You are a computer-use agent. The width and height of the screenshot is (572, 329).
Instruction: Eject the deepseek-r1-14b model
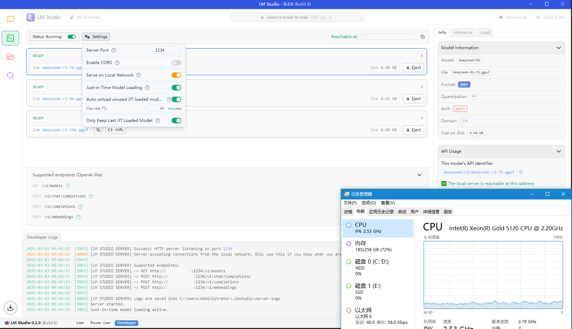(413, 130)
